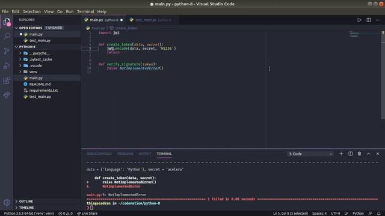The width and height of the screenshot is (385, 216).
Task: Open the Run and Debug view
Action: [7, 65]
